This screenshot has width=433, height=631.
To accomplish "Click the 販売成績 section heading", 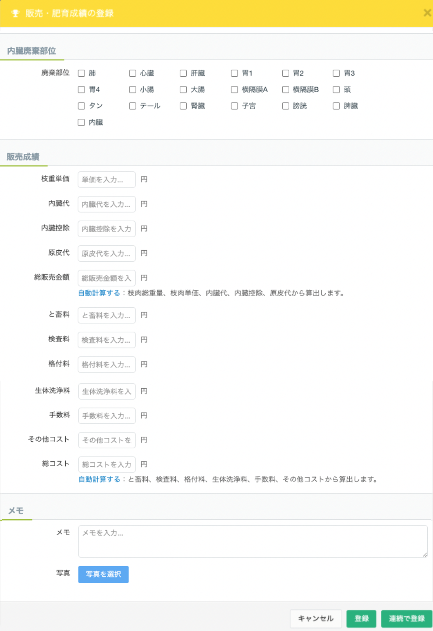I will (x=23, y=157).
